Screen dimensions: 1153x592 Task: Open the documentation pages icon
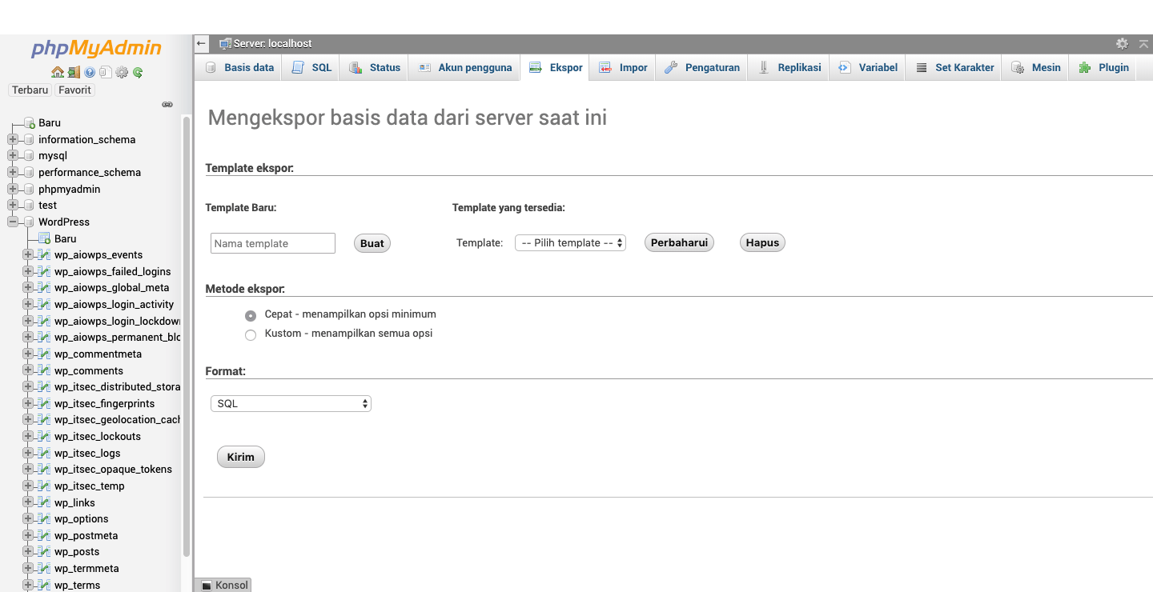click(x=106, y=72)
